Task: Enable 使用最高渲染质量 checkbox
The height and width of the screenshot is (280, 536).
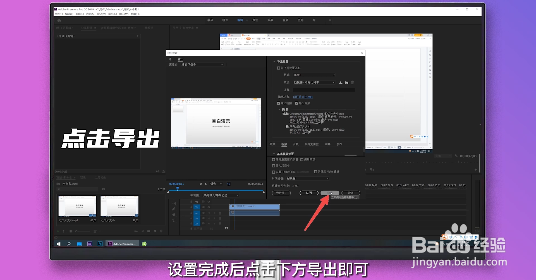Action: point(274,159)
